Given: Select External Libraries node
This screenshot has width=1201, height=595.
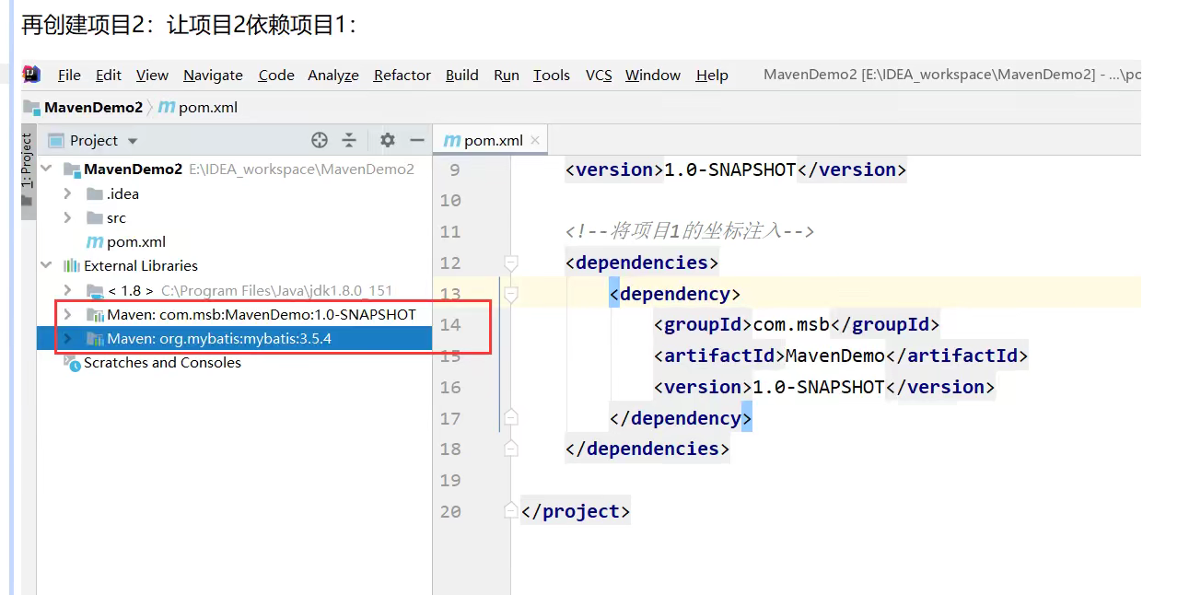Looking at the screenshot, I should (141, 266).
